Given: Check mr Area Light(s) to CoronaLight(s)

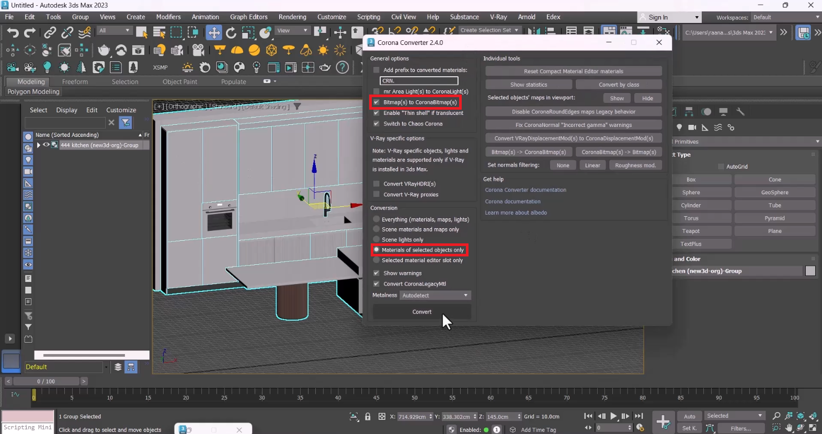Looking at the screenshot, I should 376,91.
